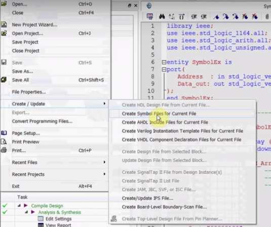Click the Save All disk icon

point(4,80)
